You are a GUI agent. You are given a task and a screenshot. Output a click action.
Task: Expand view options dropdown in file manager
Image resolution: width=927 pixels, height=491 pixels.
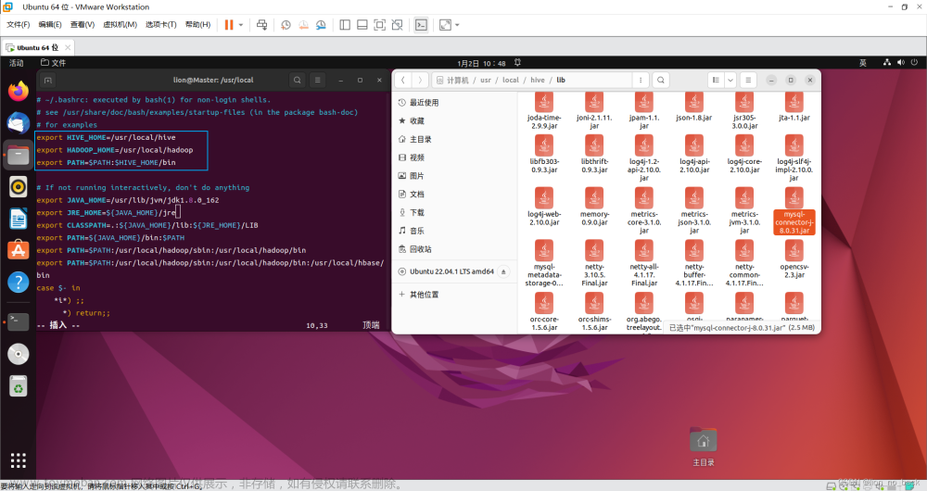pos(730,80)
